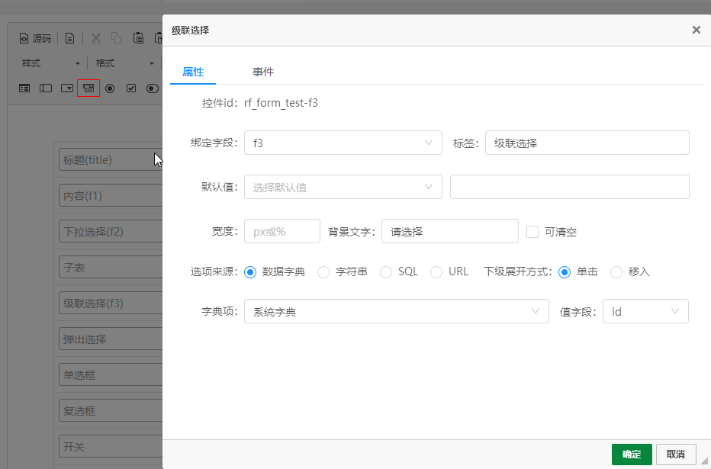The height and width of the screenshot is (469, 711).
Task: Open the 绑定字段 f3 dropdown
Action: point(343,143)
